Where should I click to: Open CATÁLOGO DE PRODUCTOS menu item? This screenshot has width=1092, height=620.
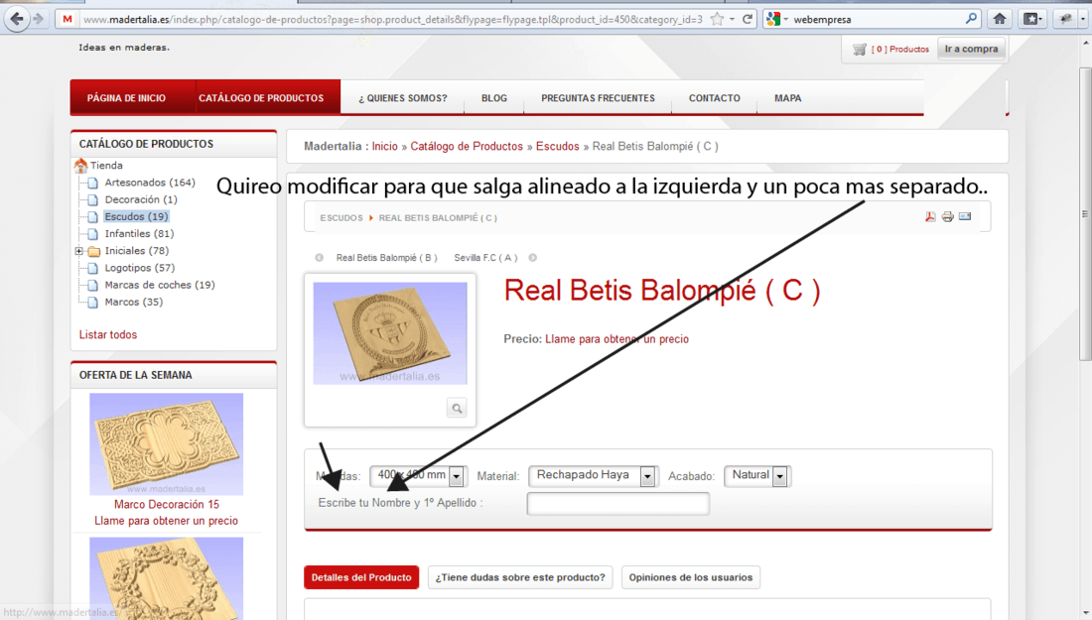261,98
